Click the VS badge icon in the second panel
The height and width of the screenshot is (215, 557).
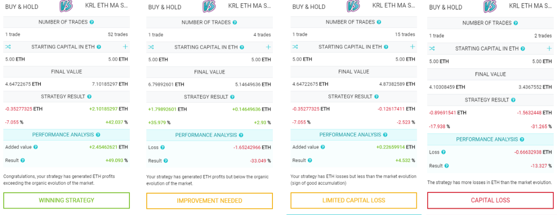coord(209,7)
